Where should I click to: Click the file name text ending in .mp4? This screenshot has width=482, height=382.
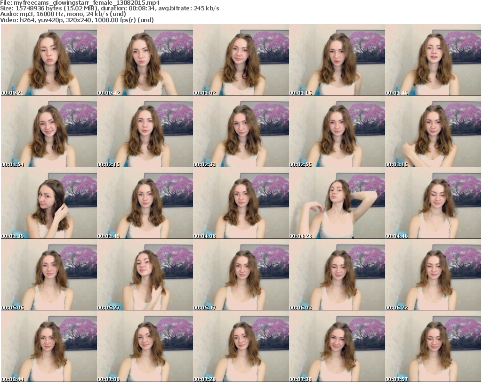[87, 3]
